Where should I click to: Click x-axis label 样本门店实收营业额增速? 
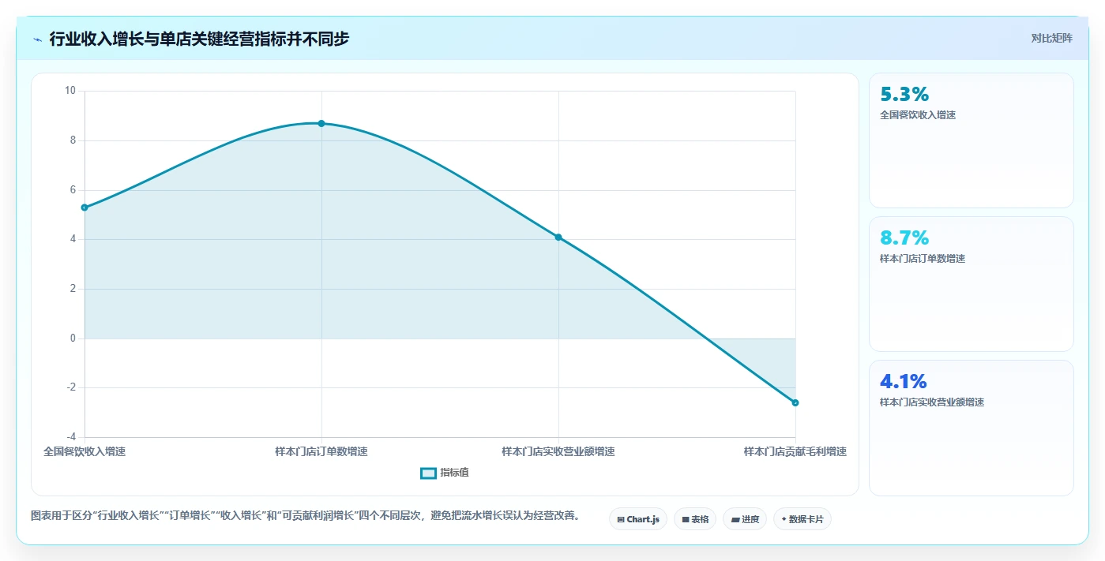pyautogui.click(x=558, y=452)
